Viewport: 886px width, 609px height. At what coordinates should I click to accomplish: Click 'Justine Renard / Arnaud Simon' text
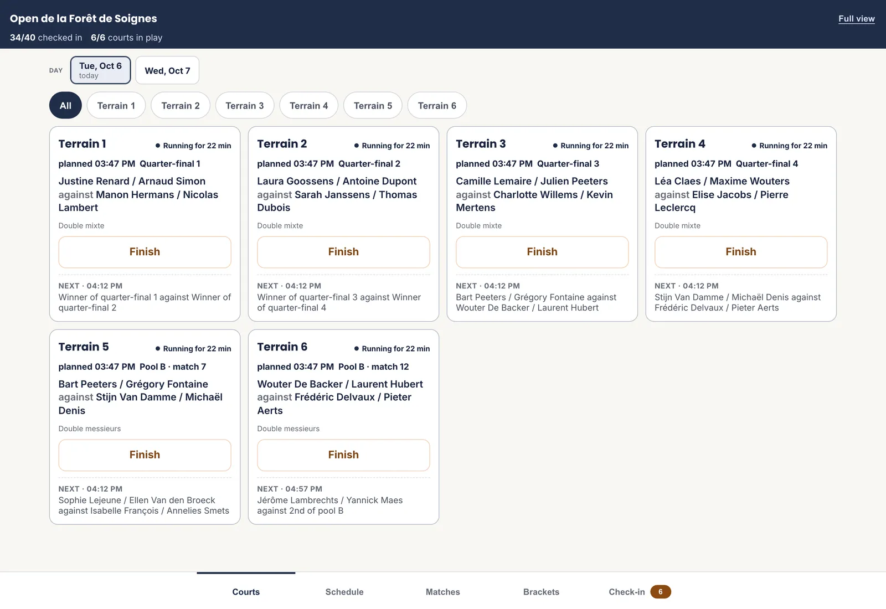132,181
